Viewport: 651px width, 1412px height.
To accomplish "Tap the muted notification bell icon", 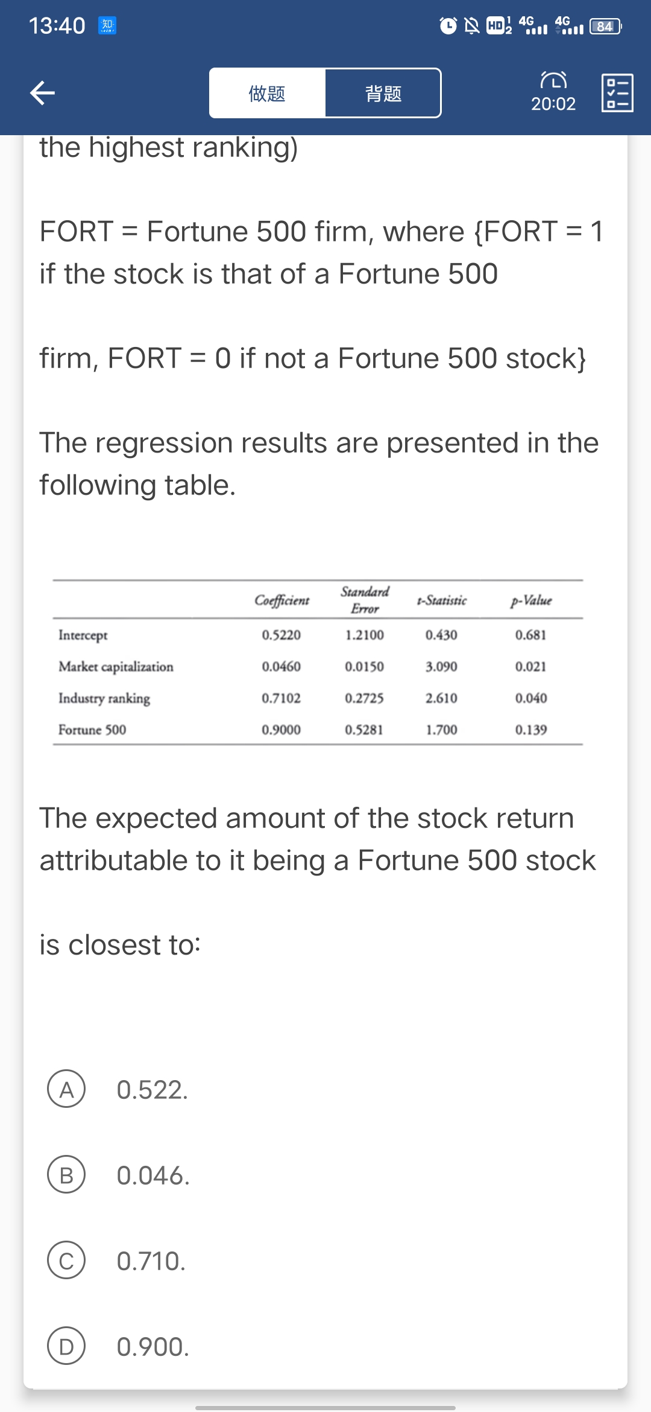I will (472, 26).
